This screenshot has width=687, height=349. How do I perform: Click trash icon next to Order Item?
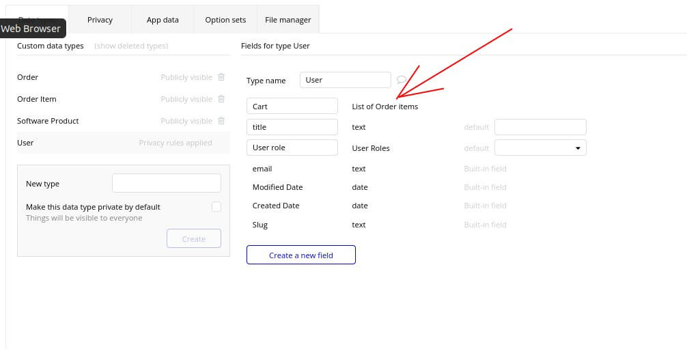click(x=221, y=99)
